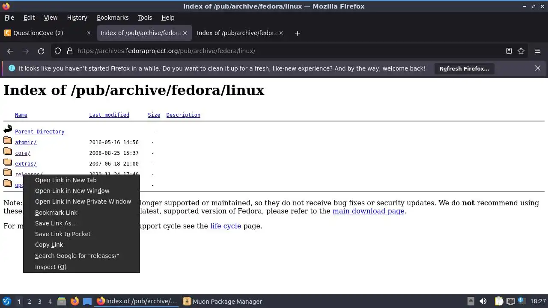Switch to virtual desktop 4
Viewport: 548px width, 308px height.
[x=50, y=302]
